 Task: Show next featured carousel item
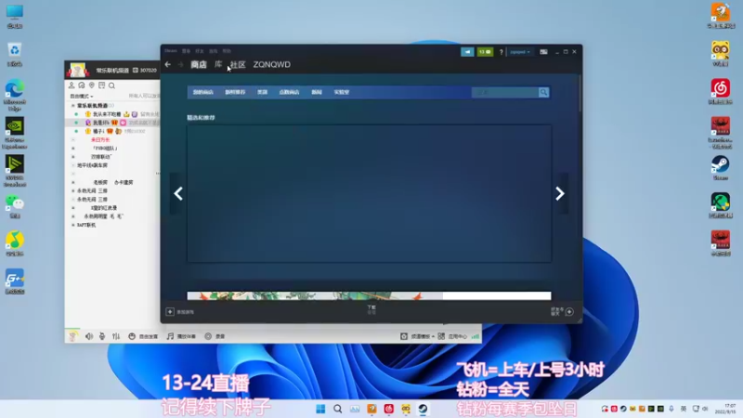point(560,193)
